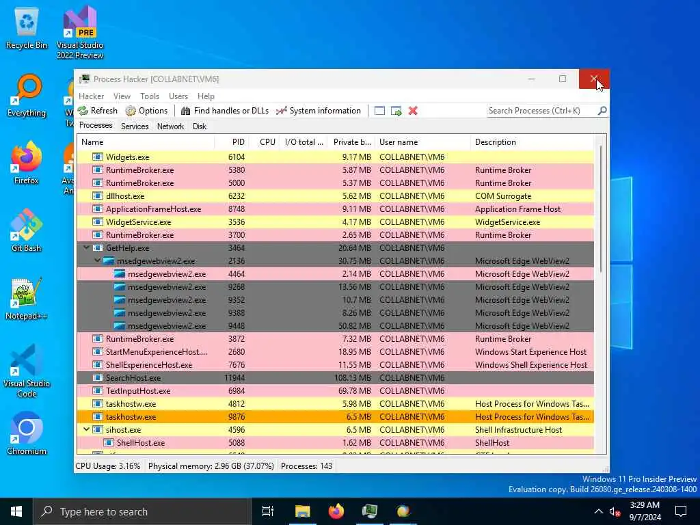Open Task View in the taskbar
The height and width of the screenshot is (525, 700).
[x=268, y=511]
